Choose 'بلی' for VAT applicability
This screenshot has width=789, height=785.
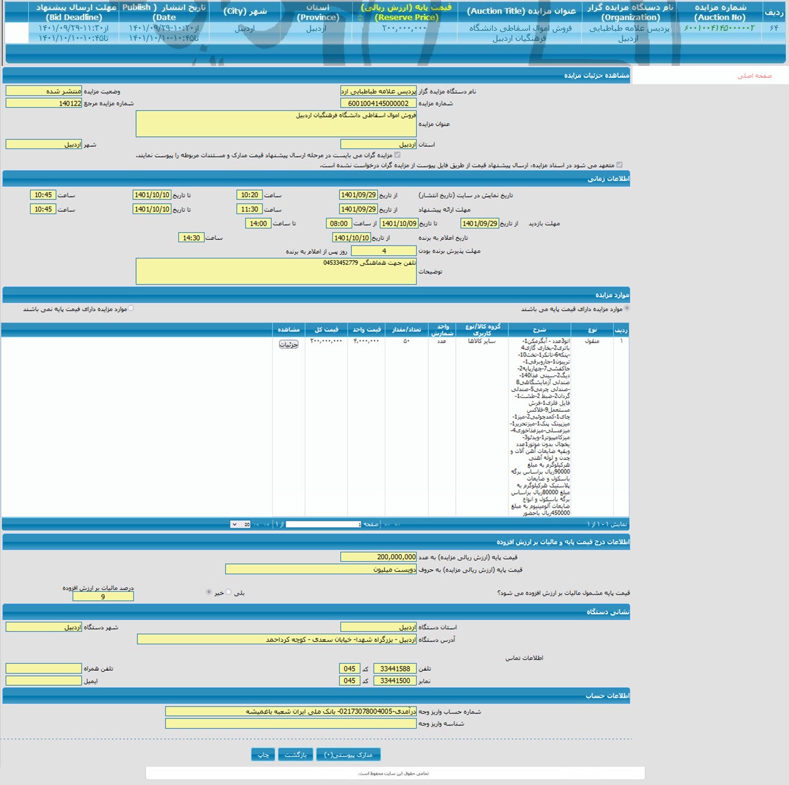(228, 592)
